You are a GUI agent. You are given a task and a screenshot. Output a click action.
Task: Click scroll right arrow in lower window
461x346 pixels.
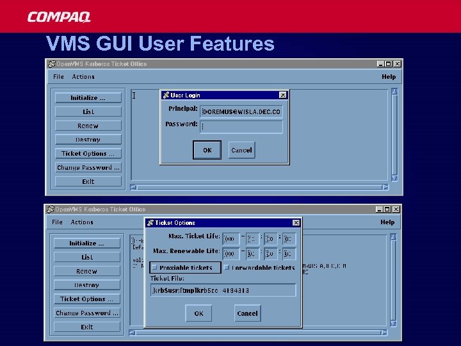coord(384,333)
